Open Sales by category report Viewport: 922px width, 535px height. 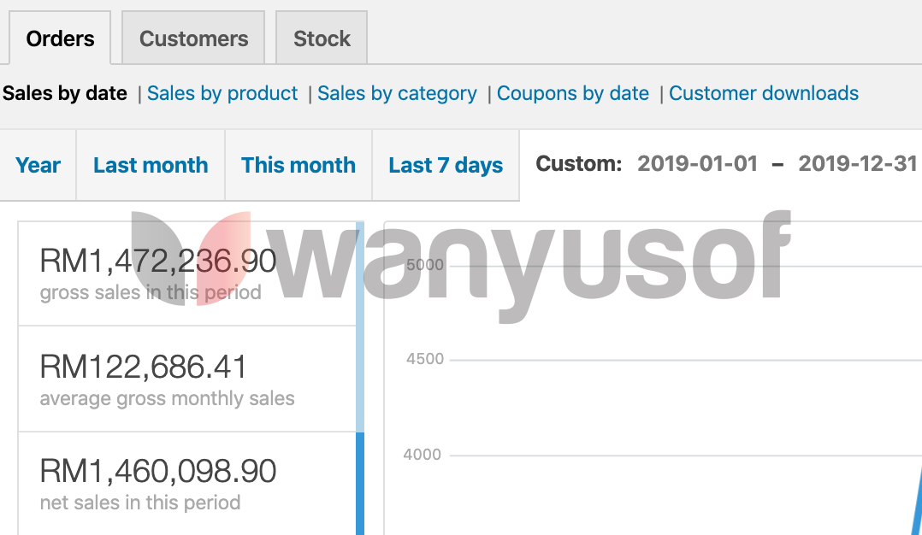(x=397, y=93)
